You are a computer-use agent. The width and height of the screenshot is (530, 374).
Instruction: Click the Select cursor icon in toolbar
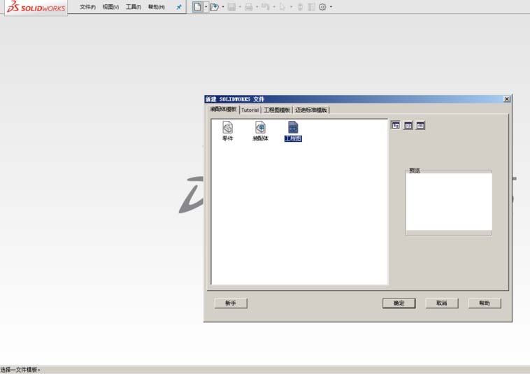click(x=282, y=7)
